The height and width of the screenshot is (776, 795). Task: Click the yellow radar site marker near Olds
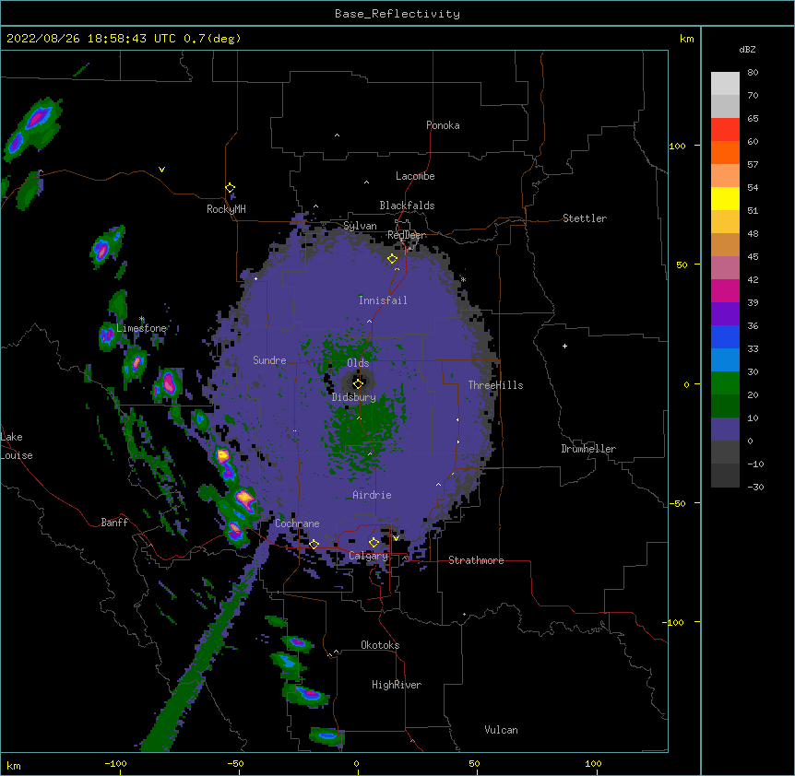[x=358, y=383]
